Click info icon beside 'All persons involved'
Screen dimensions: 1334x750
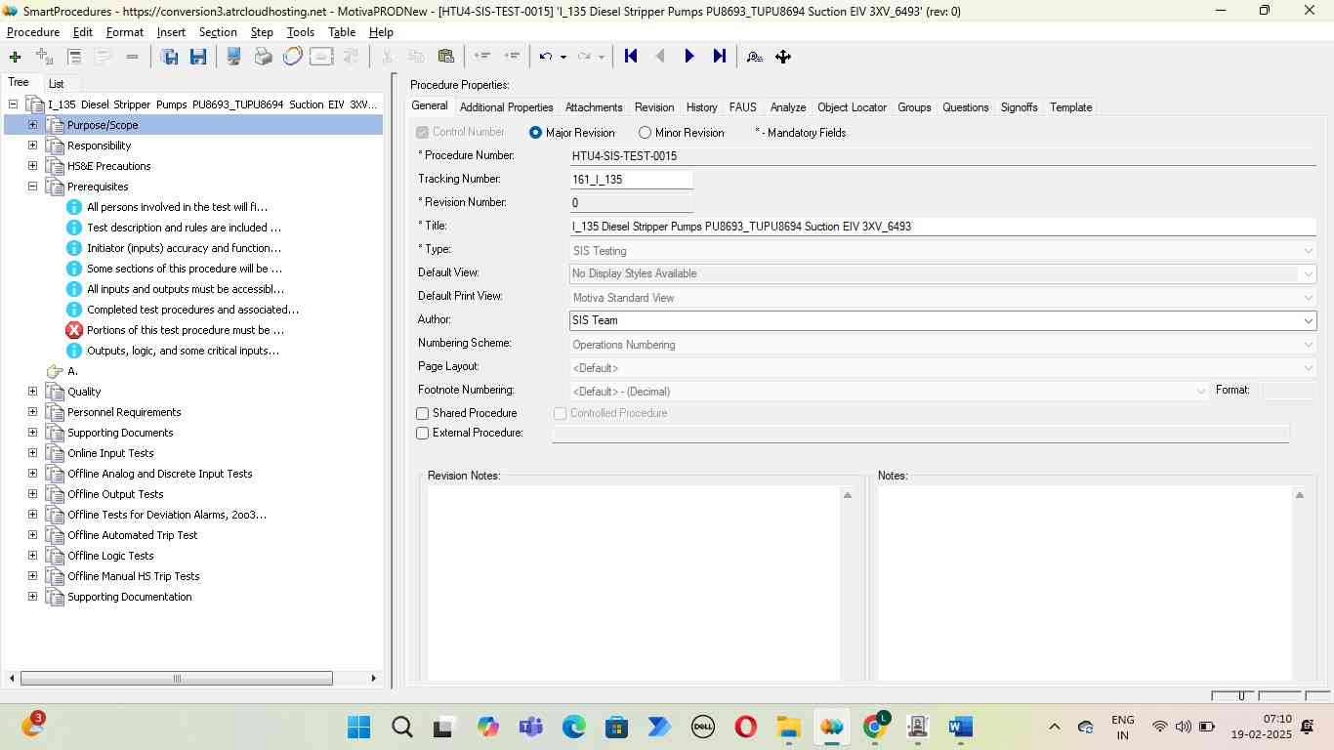(74, 207)
